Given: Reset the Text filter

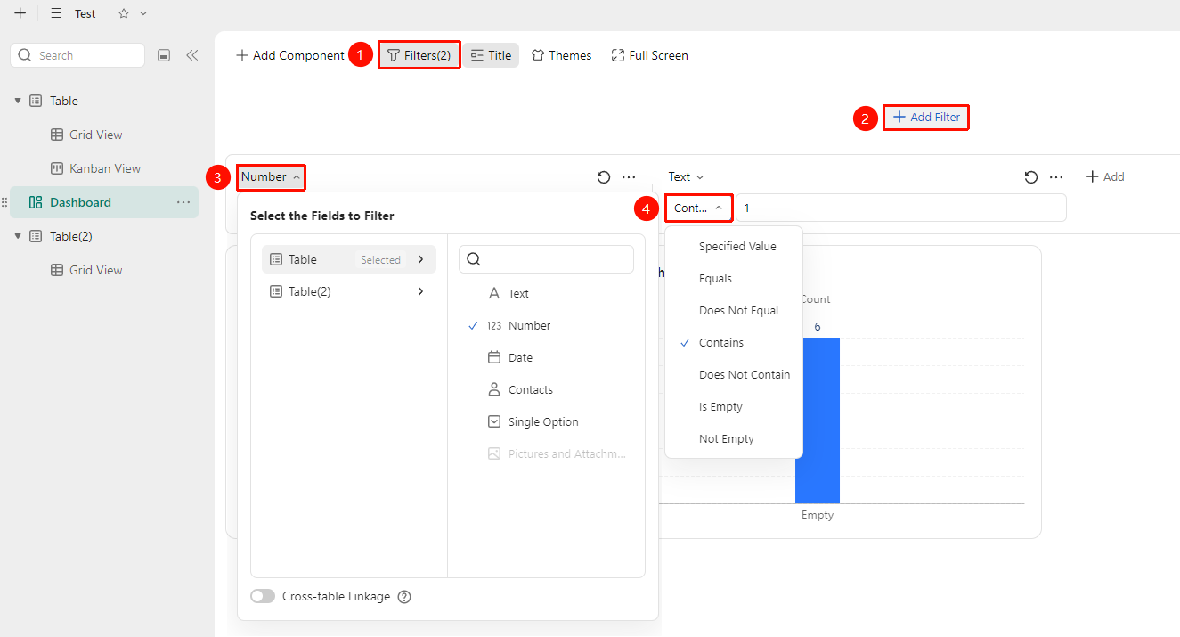Looking at the screenshot, I should [x=1031, y=177].
